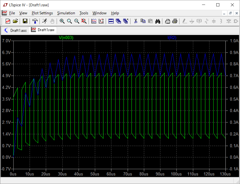Click the 1.0A right axis label
The image size is (240, 184).
tap(234, 41)
